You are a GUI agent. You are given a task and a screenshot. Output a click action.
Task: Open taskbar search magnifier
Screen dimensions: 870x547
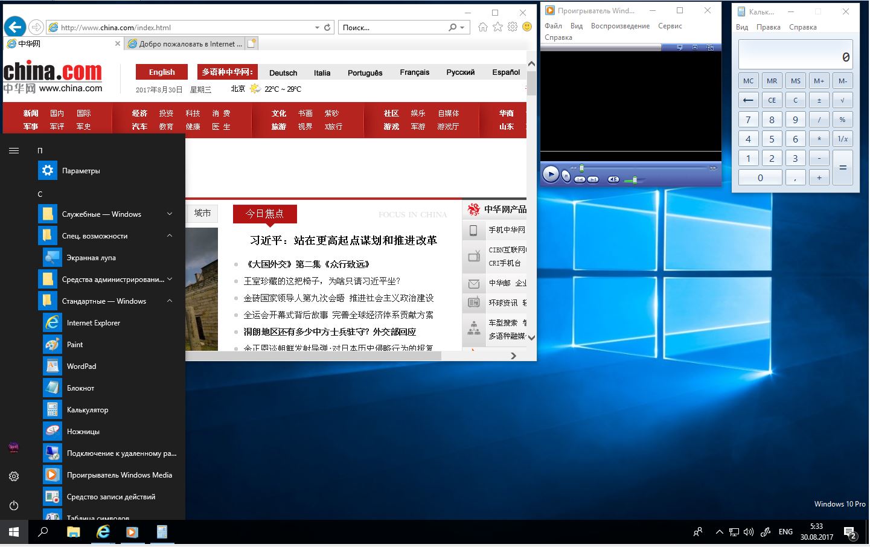pyautogui.click(x=43, y=532)
